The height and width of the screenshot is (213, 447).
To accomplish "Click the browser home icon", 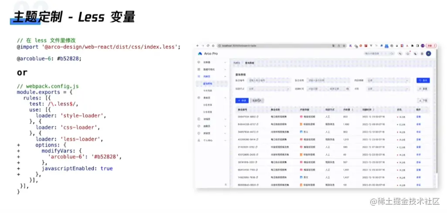I will (213, 46).
